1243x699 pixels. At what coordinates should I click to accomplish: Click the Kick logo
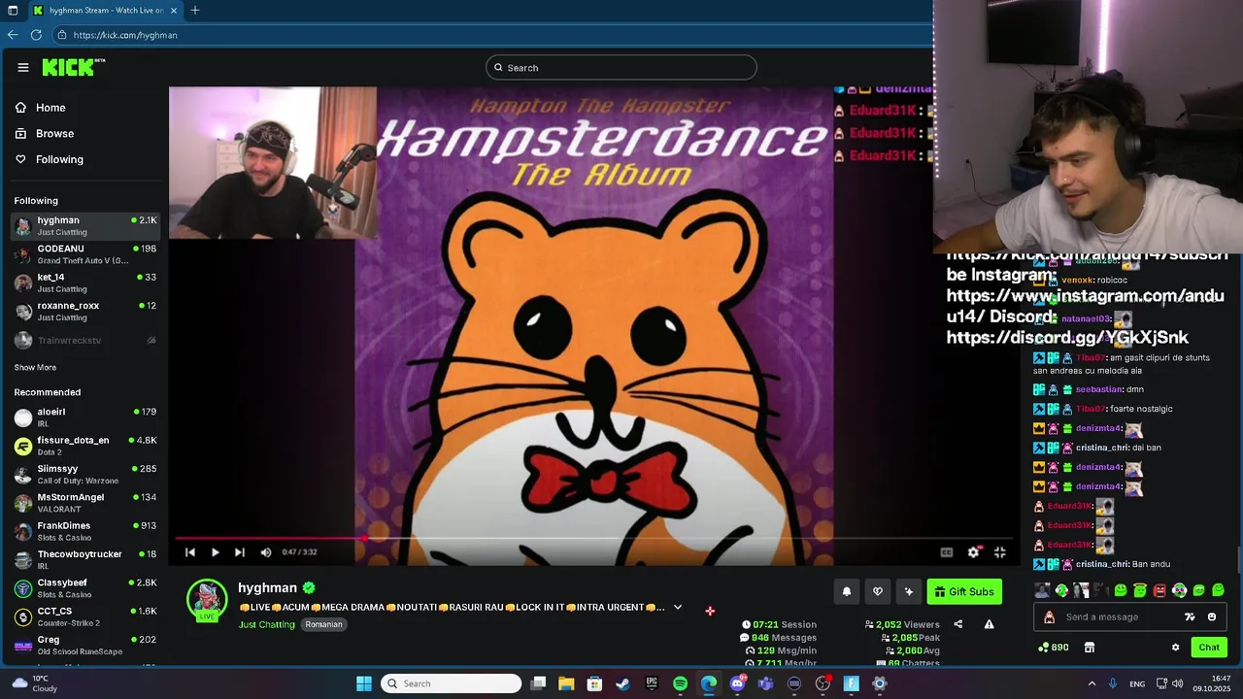[x=73, y=67]
